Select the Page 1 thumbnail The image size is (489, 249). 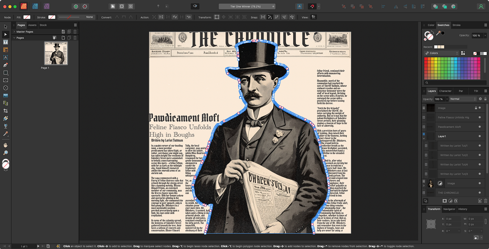[56, 53]
